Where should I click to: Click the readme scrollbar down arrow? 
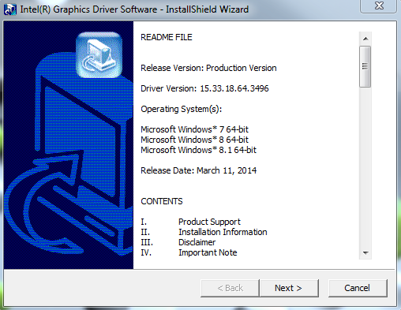(365, 253)
